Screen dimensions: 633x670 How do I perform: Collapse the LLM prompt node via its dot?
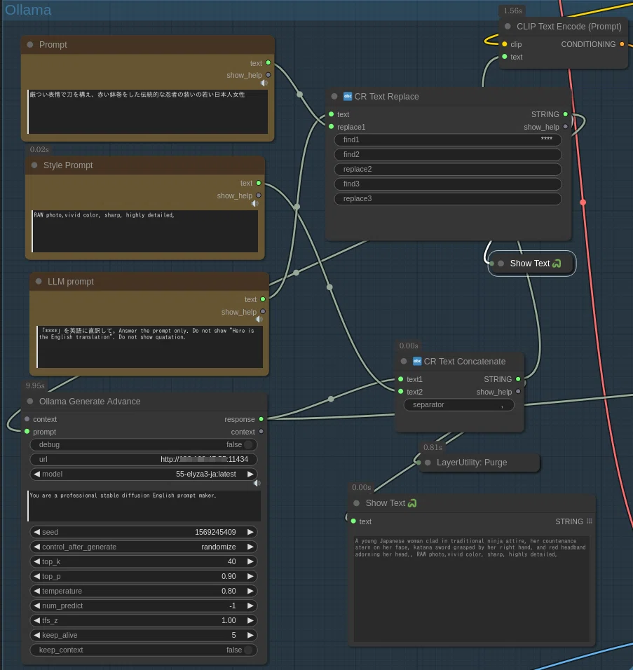tap(39, 282)
